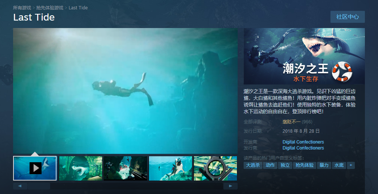Screen dimensions: 378x194
Task: Open the 潮汐之王 game header image
Action: point(304,56)
